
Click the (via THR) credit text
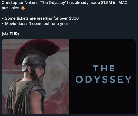10,34
